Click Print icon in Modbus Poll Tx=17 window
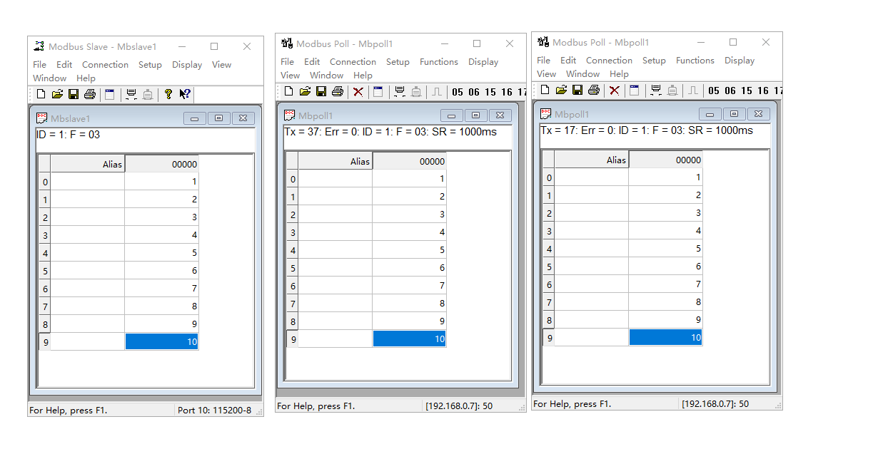 point(594,90)
